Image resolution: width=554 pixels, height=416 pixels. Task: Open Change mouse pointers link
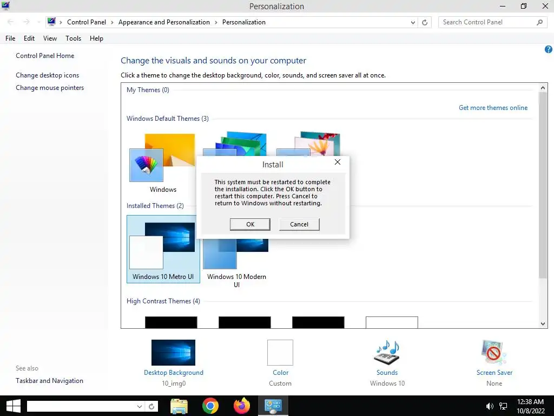coord(50,88)
